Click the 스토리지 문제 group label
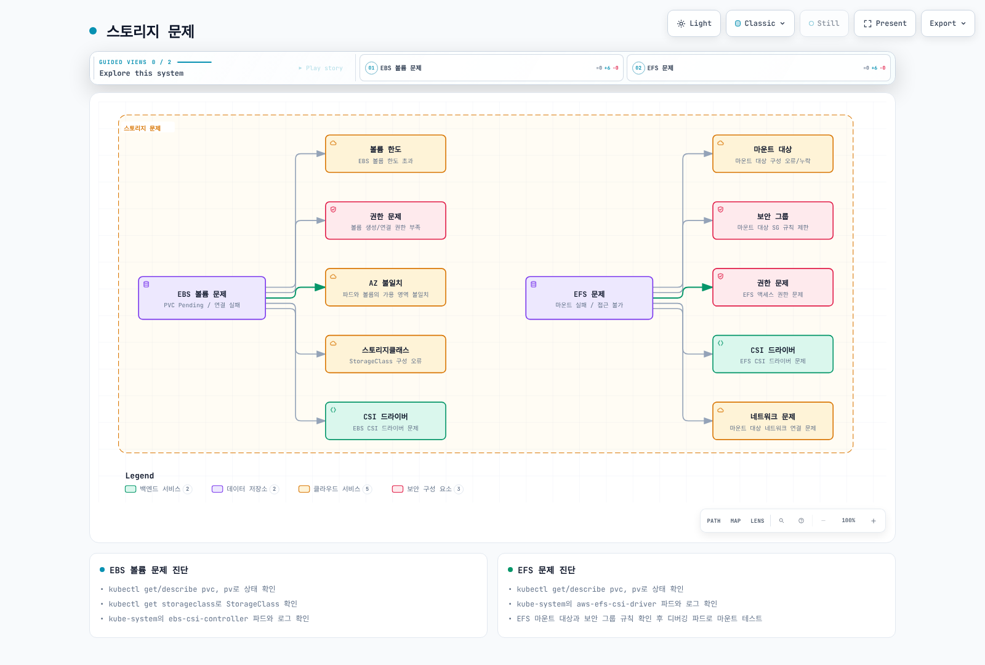This screenshot has width=985, height=665. [x=142, y=128]
